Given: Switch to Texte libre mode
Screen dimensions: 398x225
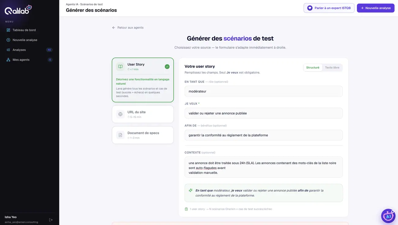Looking at the screenshot, I should [x=332, y=68].
